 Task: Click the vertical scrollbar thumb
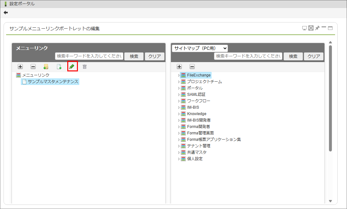[x=330, y=98]
